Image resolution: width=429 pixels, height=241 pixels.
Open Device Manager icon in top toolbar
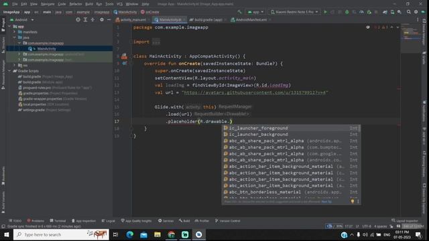[392, 12]
